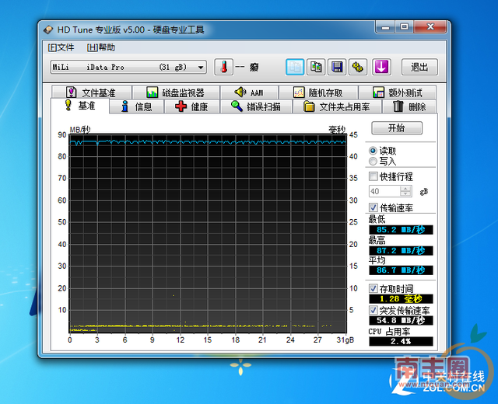Open the 文件 menu
Viewport: 498px width, 404px height.
tap(61, 47)
